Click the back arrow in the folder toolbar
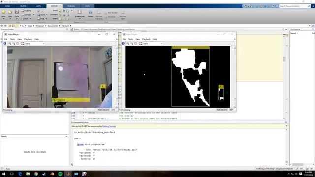The width and height of the screenshot is (315, 177). click(x=2, y=26)
